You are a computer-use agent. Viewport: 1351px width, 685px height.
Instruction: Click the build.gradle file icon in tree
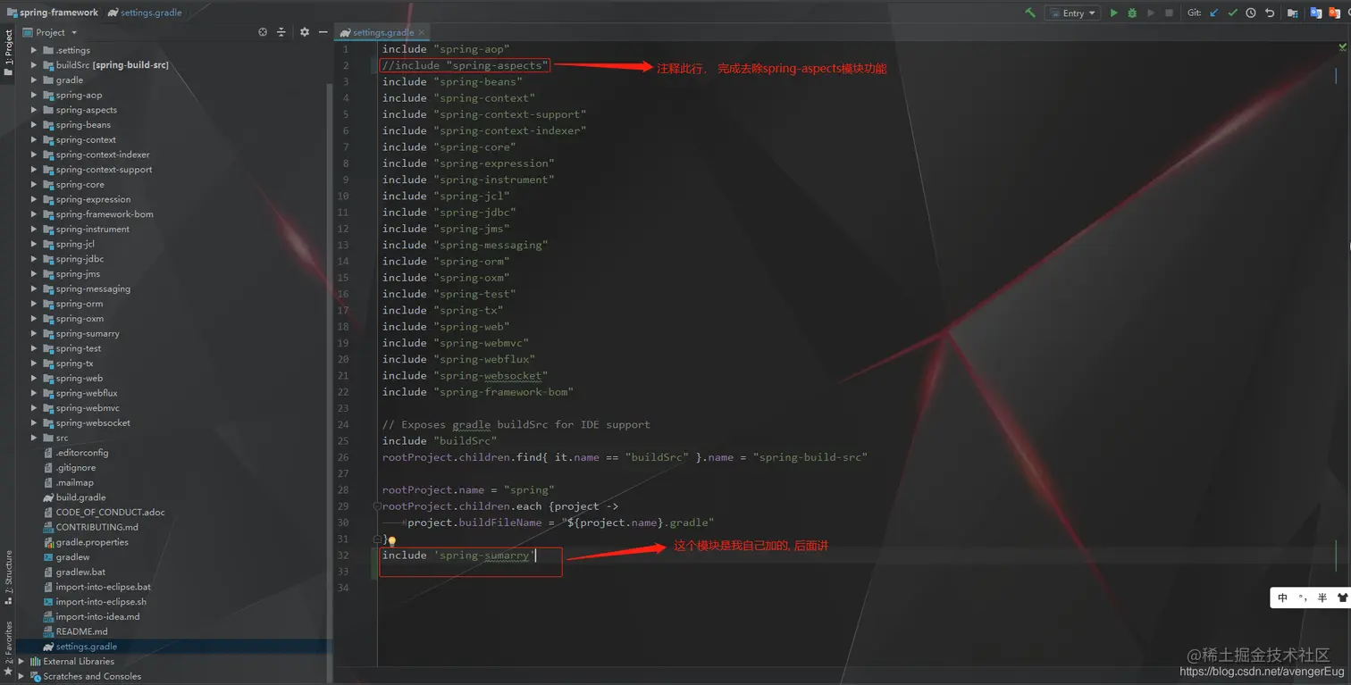[x=48, y=497]
